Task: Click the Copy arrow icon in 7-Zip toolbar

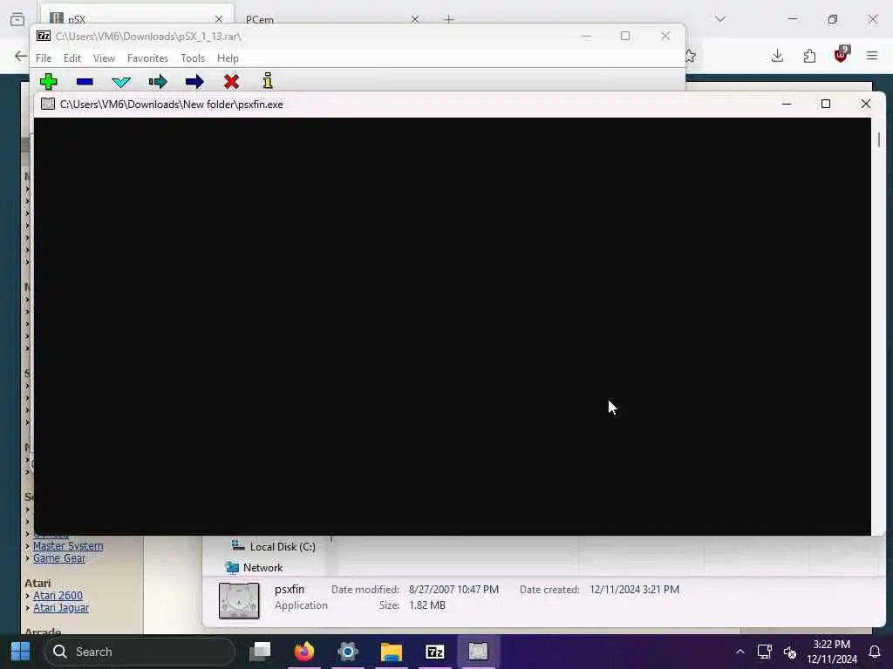Action: pyautogui.click(x=158, y=82)
